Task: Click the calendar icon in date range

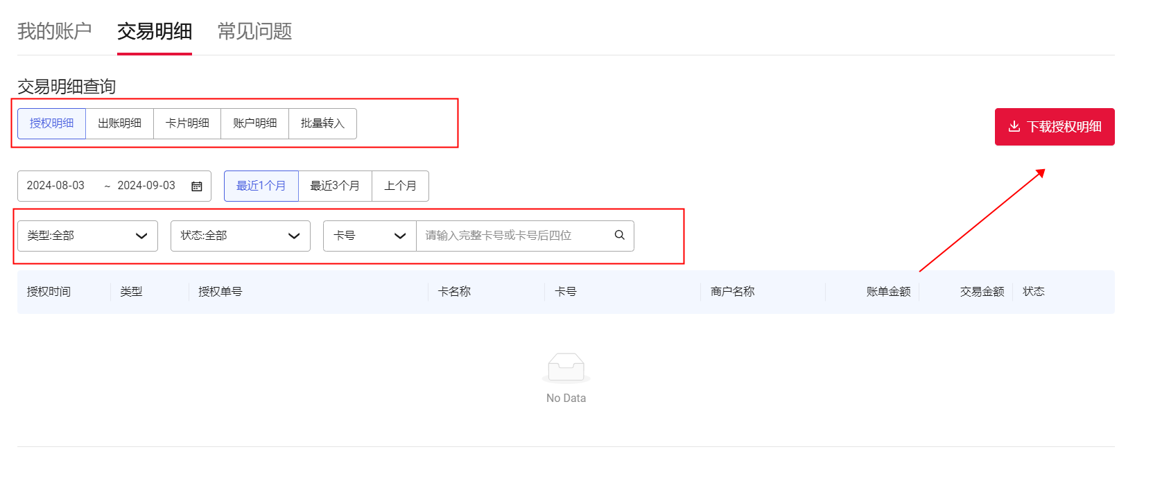Action: click(197, 186)
